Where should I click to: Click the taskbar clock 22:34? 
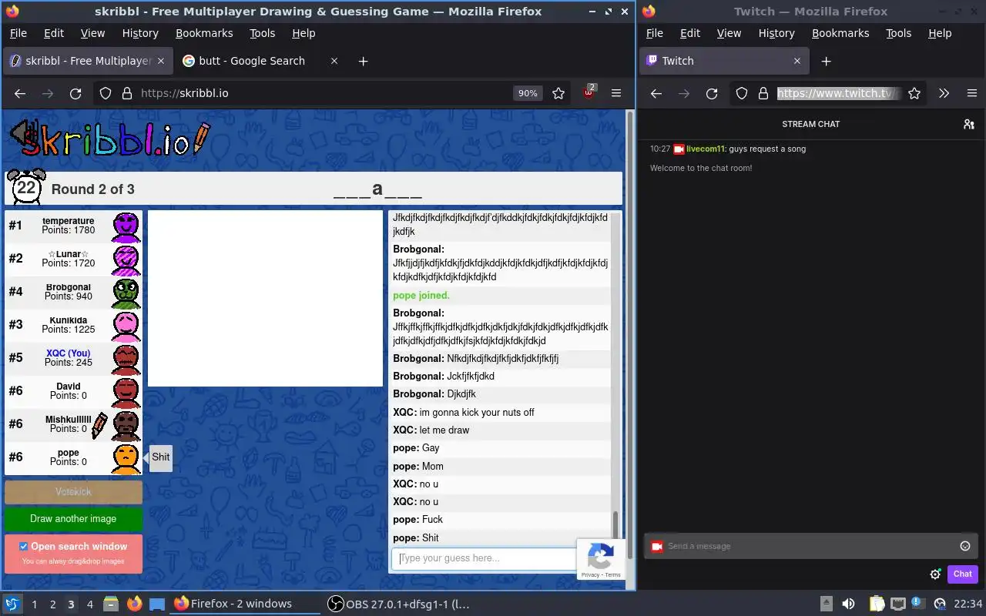pyautogui.click(x=968, y=604)
